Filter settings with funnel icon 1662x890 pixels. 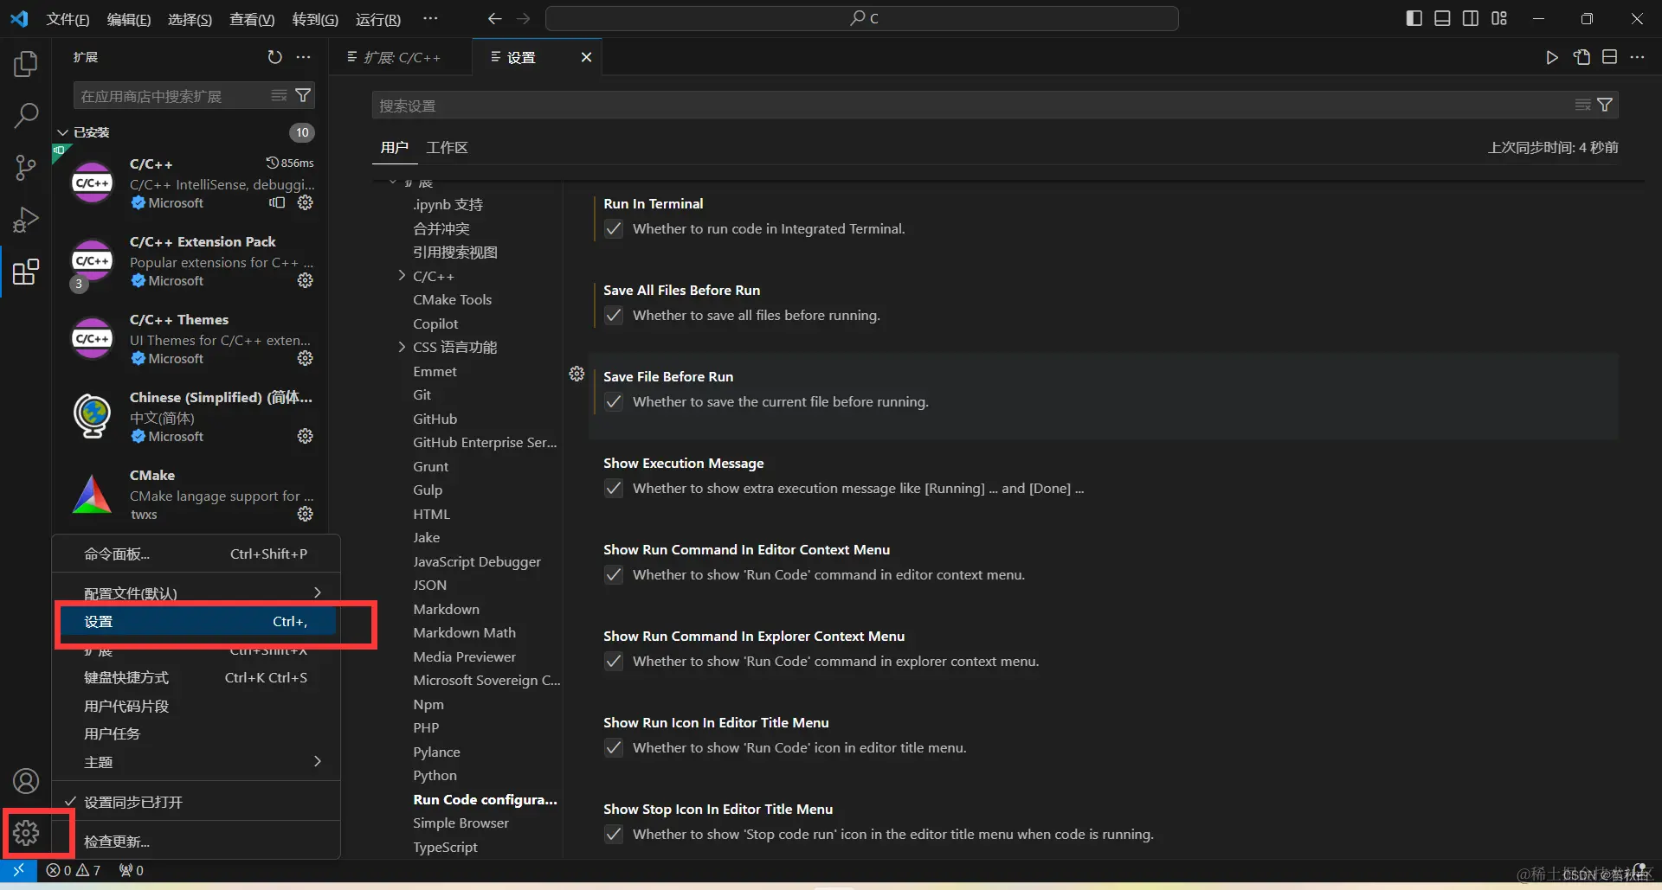(x=1605, y=105)
